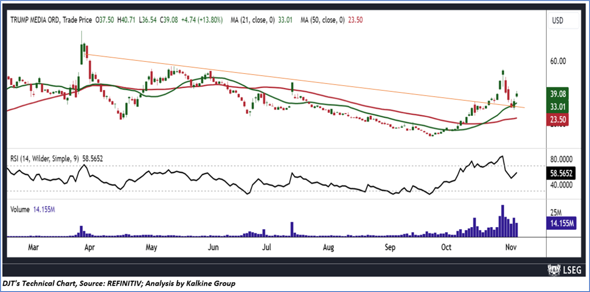Open the MA (50, close, 0) indicator label
Screen dimensions: 590x292
pos(323,19)
